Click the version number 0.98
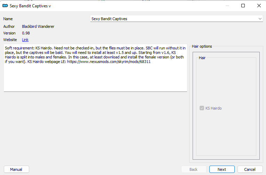 [26, 33]
